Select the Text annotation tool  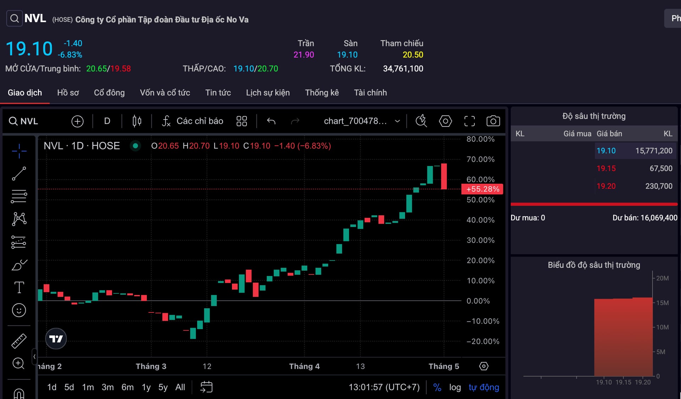point(19,287)
